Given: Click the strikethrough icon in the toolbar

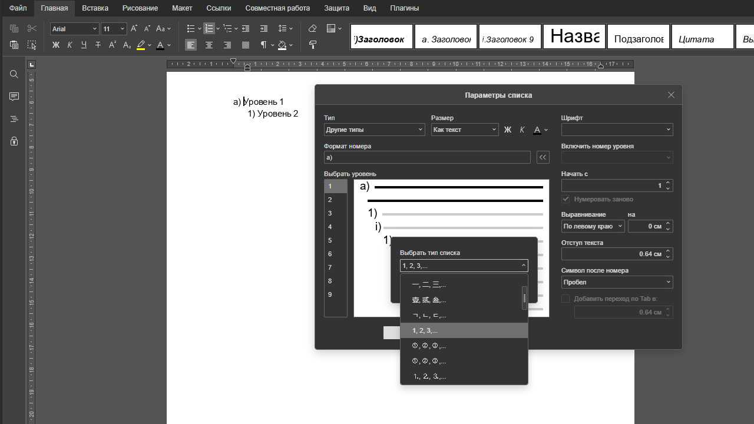Looking at the screenshot, I should coord(98,45).
